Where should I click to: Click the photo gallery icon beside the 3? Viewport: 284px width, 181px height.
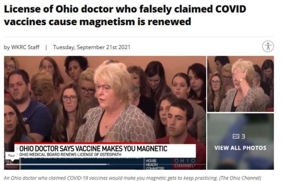(x=236, y=136)
